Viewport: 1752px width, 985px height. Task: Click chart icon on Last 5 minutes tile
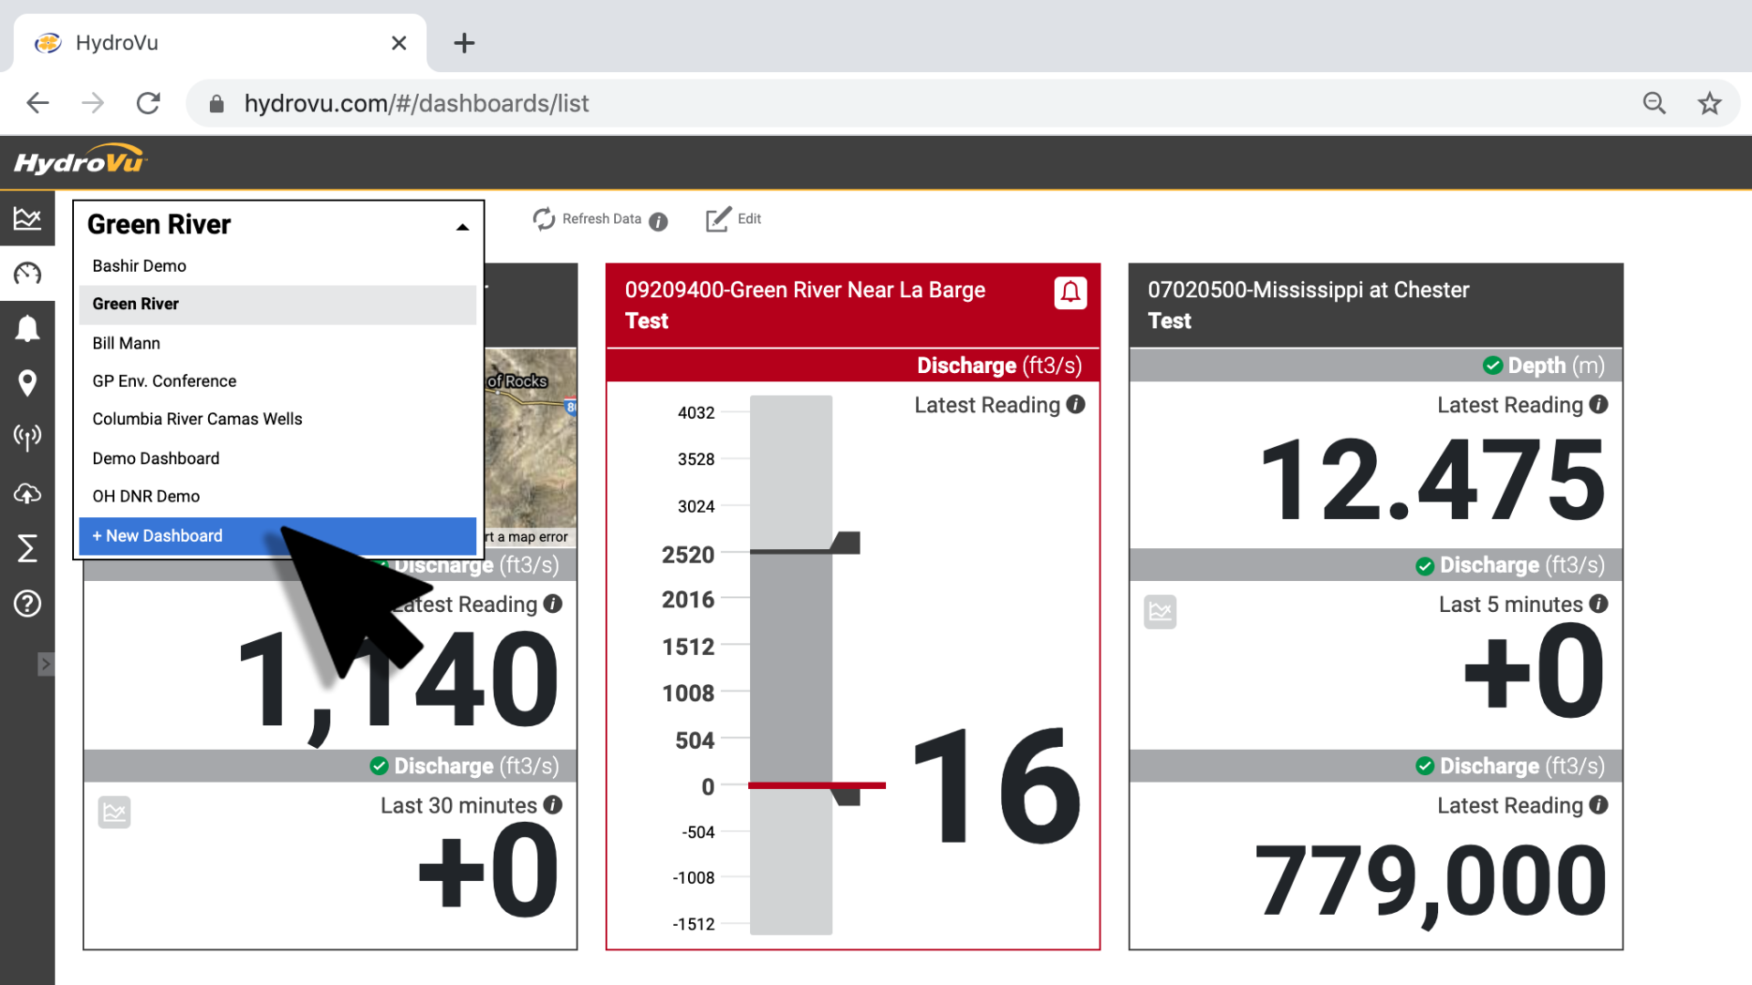tap(1160, 611)
